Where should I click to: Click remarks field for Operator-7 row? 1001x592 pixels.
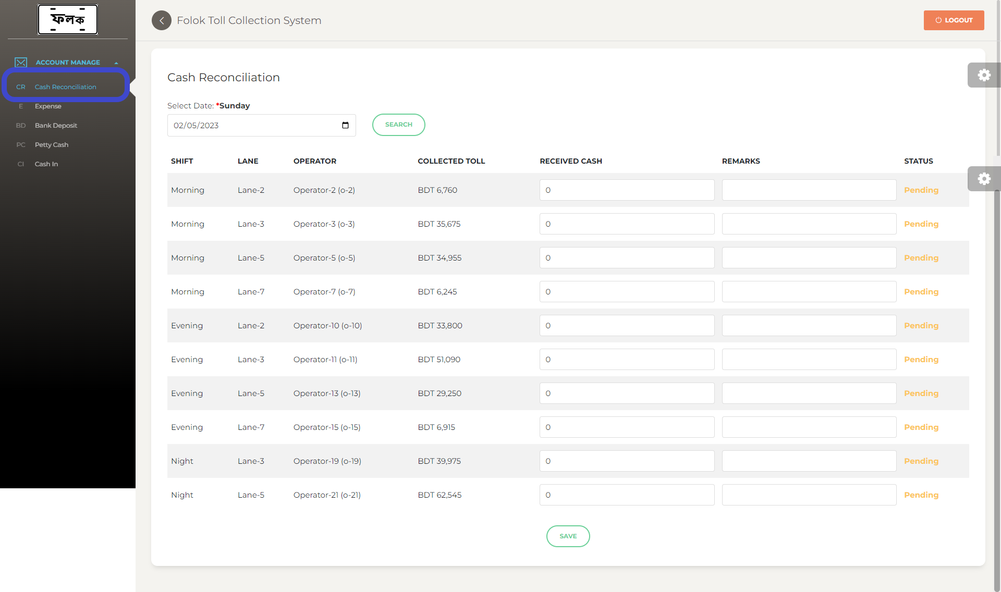[x=809, y=292]
